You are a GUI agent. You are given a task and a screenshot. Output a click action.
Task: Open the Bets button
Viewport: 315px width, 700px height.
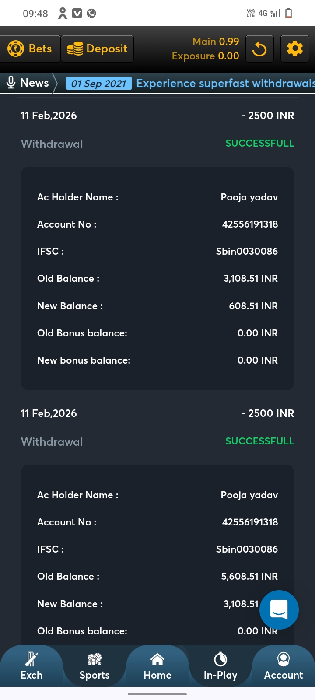point(30,49)
